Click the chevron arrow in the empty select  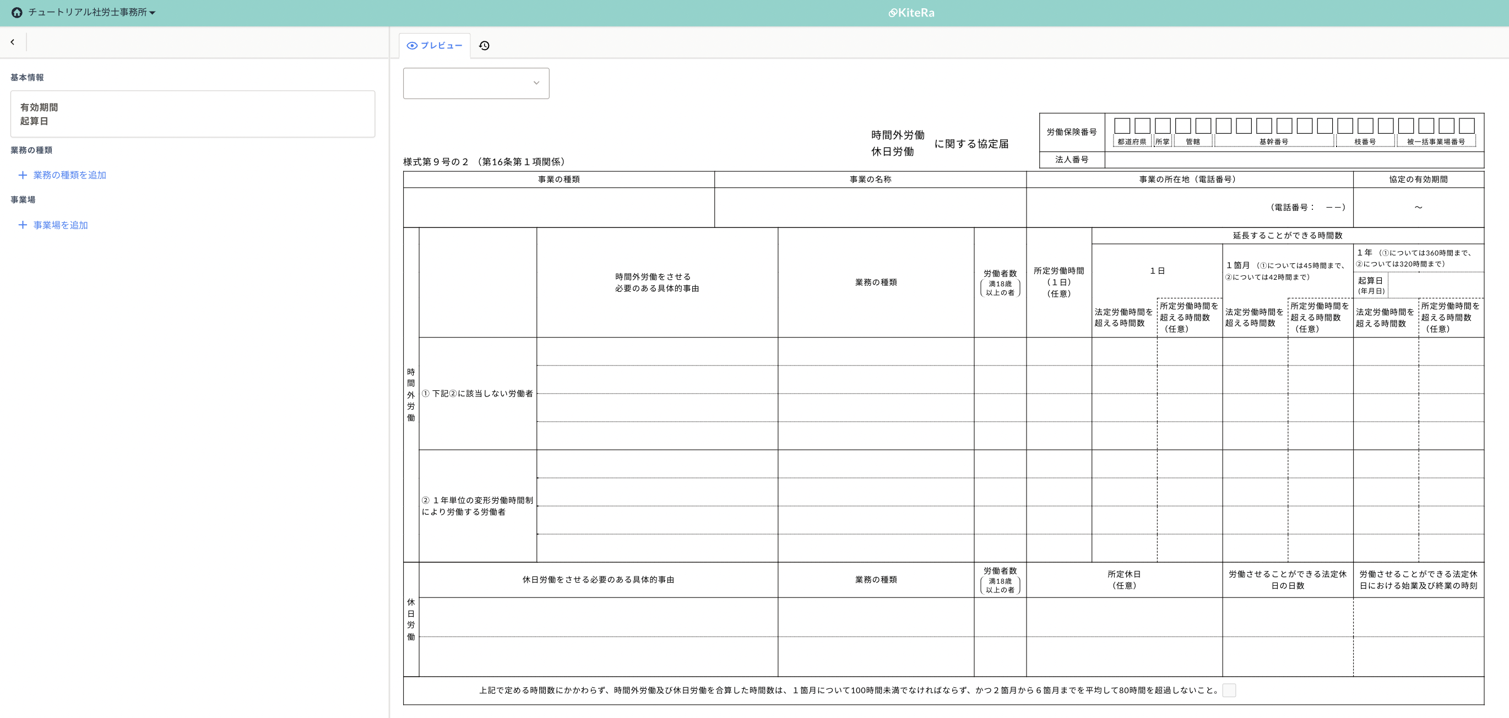(x=536, y=83)
